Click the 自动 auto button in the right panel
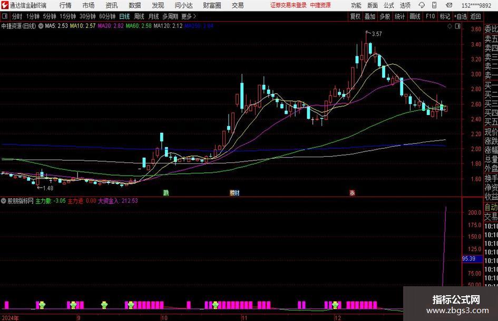Viewport: 498px width, 321px height. point(491,207)
